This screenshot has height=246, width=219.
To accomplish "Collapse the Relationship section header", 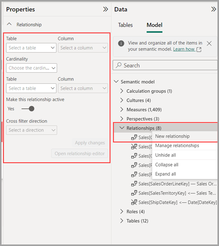I will [9, 24].
